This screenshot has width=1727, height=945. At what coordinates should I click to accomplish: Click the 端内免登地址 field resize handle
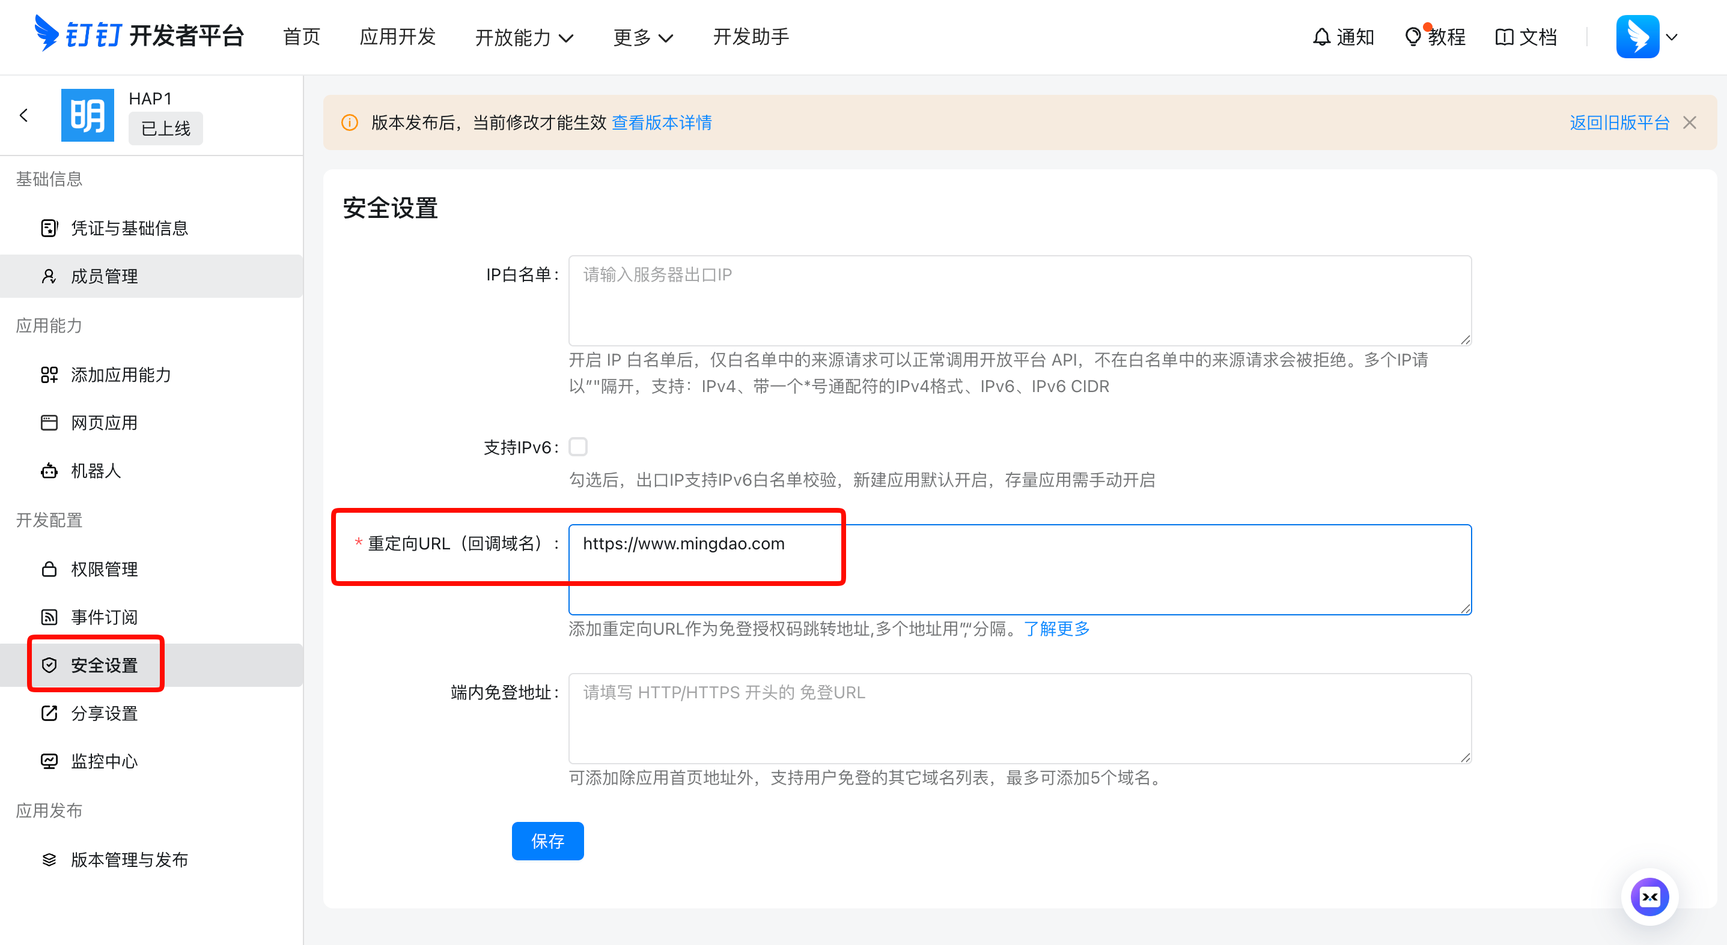click(1466, 758)
